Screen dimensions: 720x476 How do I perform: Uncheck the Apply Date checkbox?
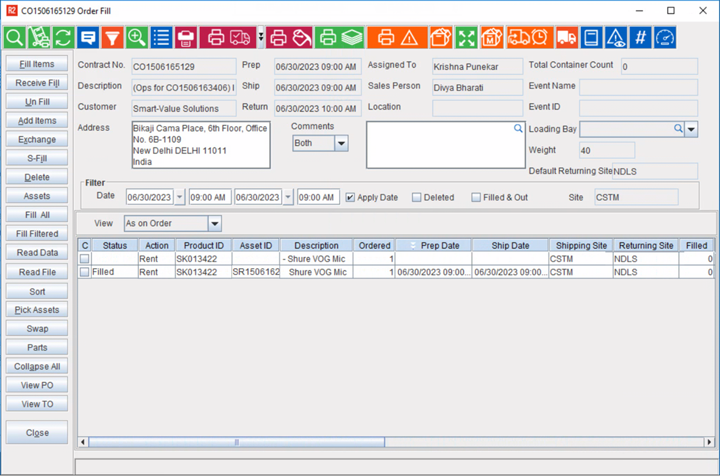(350, 197)
